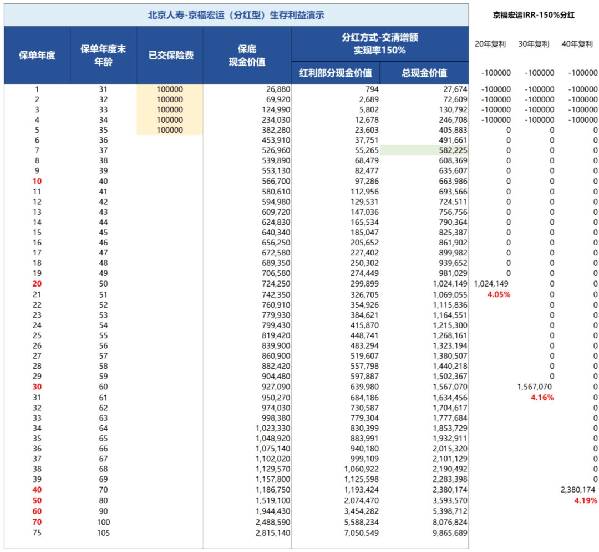
Task: Select the 30年复利 column label
Action: coord(534,44)
